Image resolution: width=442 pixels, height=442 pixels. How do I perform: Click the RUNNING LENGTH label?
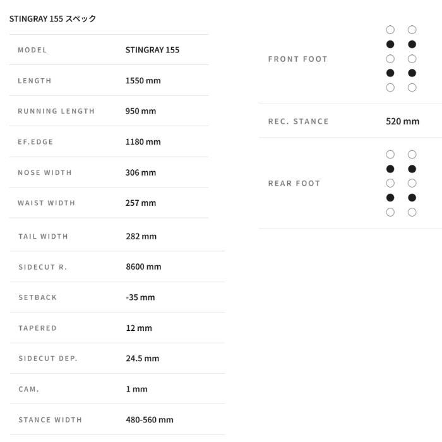coord(56,111)
